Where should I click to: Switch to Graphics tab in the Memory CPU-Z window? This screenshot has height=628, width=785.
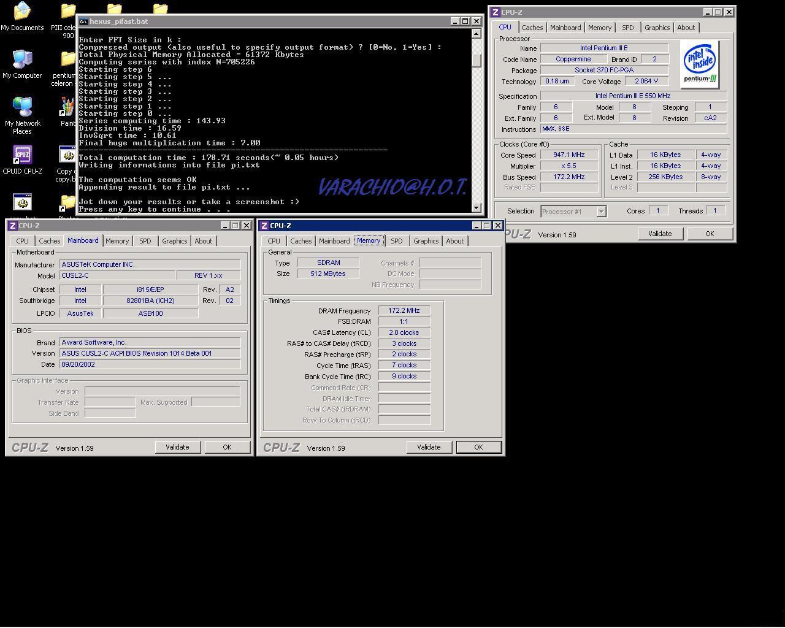pyautogui.click(x=426, y=241)
